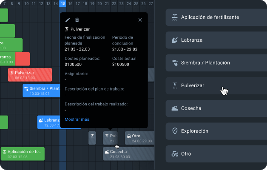Viewport: 267px width, 170px height.
Task: Click the harvester icon on the Cosecha bar
Action: coord(107,152)
